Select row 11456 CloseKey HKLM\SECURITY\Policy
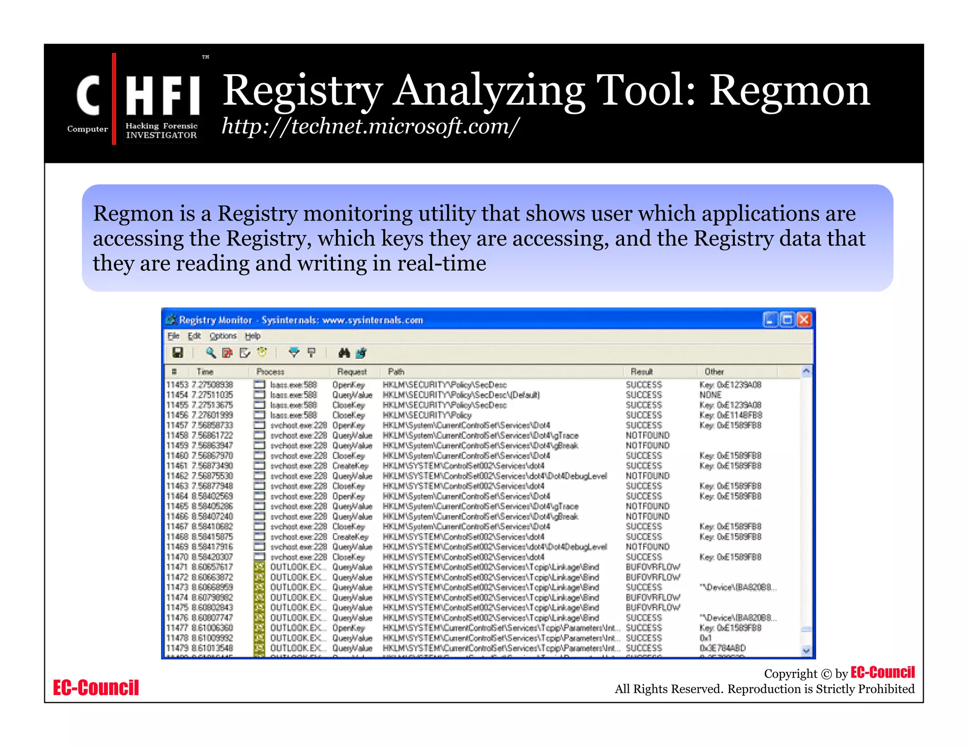This screenshot has height=747, width=968. click(482, 415)
